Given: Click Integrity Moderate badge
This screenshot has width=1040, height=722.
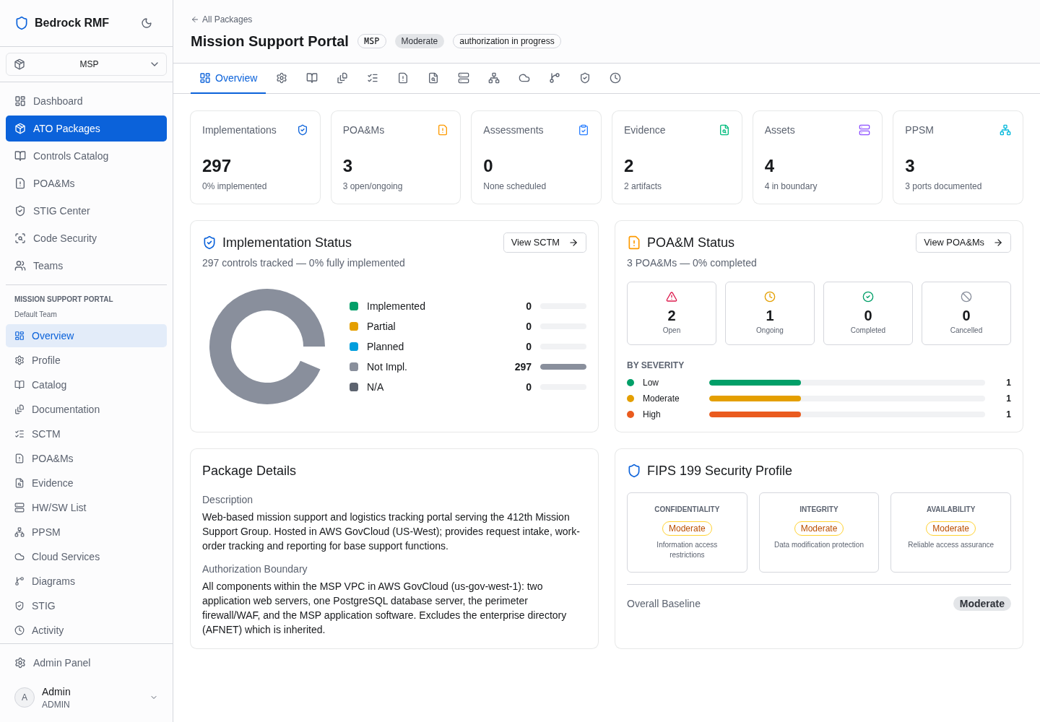Looking at the screenshot, I should pos(819,529).
